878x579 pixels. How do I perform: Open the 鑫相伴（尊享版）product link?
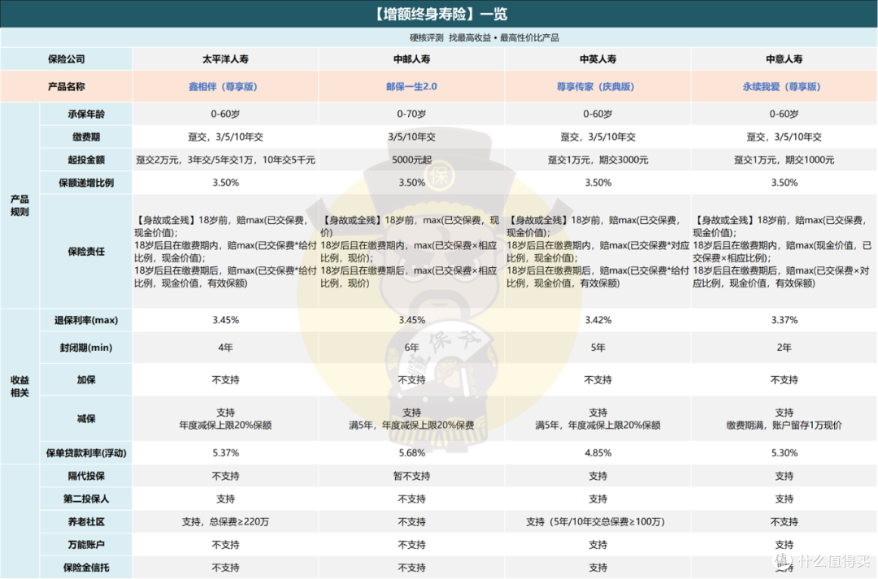click(223, 87)
